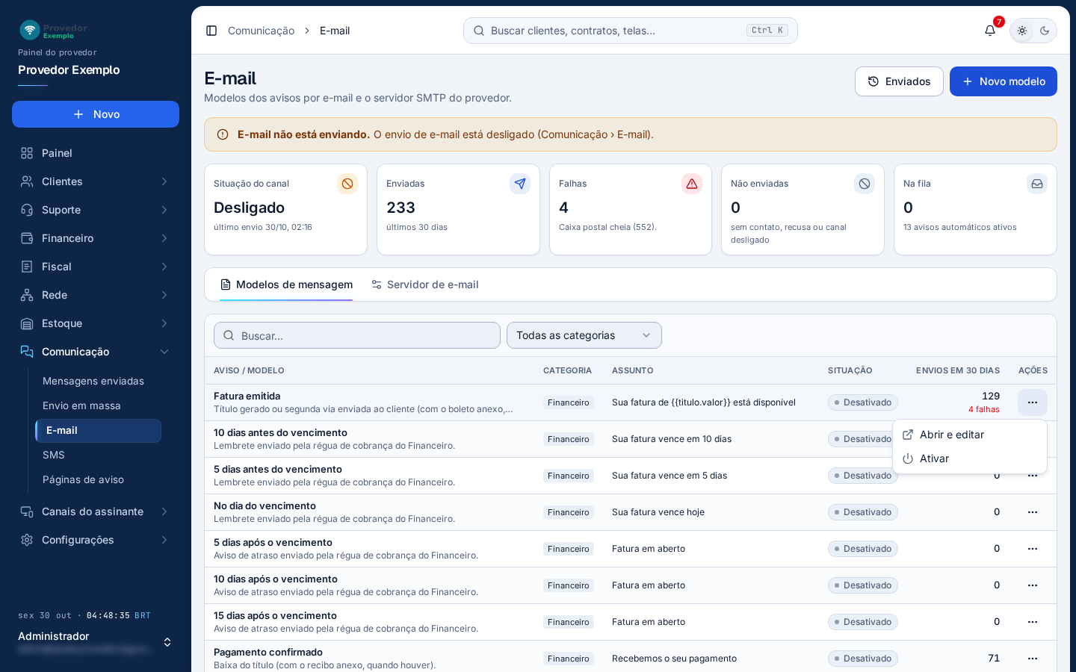Expand the Fiscal sidebar section
1076x672 pixels.
click(x=96, y=267)
